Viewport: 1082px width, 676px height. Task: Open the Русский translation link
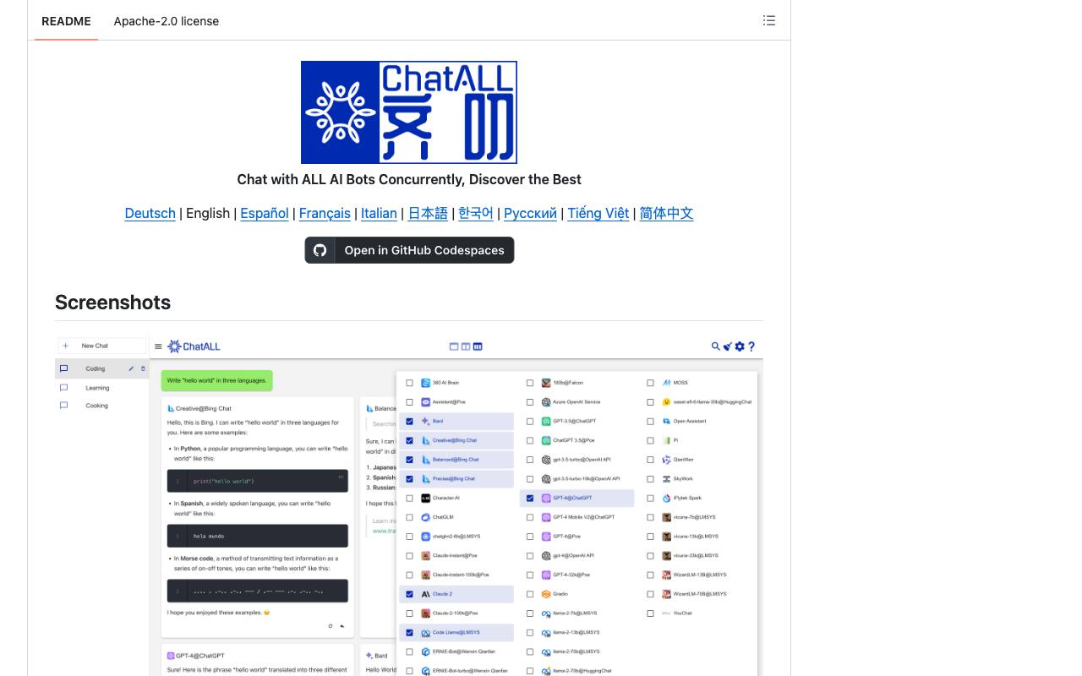[x=530, y=213]
